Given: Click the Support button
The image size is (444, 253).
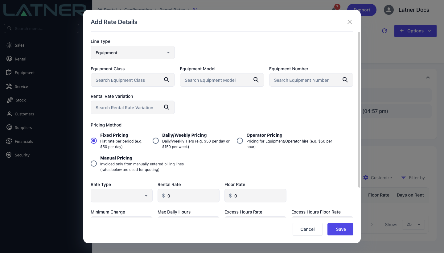Looking at the screenshot, I should point(362,10).
